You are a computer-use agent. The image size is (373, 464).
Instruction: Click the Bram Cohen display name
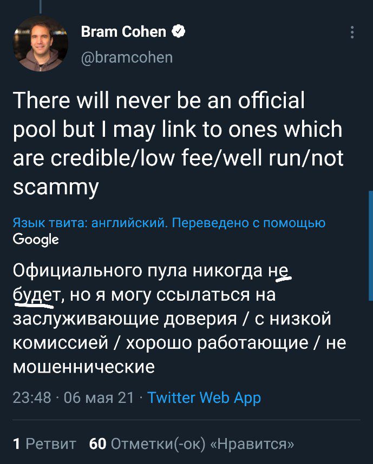pos(123,32)
